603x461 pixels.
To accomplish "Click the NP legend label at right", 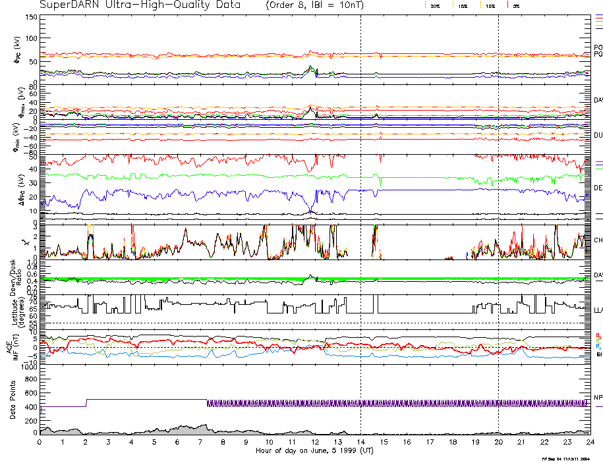I will pyautogui.click(x=598, y=397).
